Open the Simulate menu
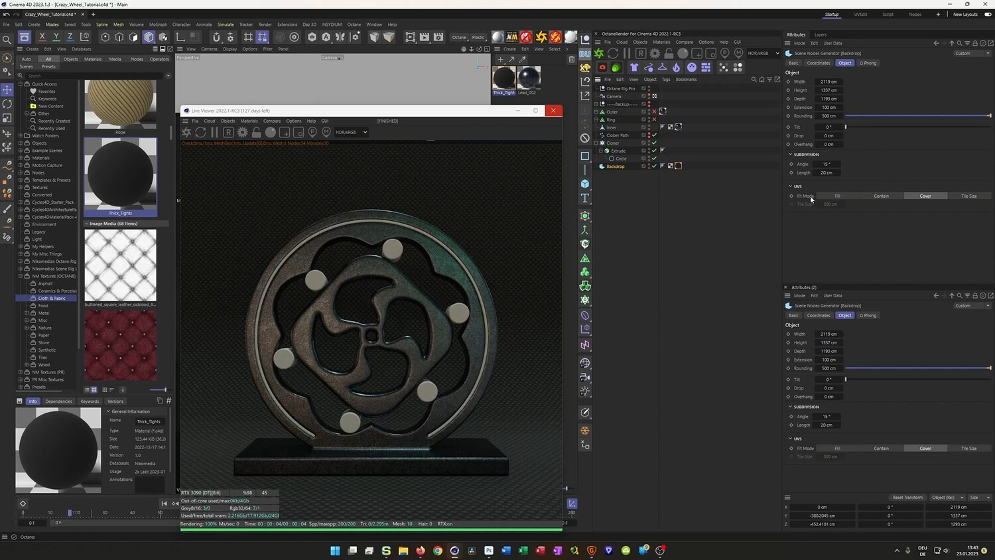This screenshot has height=560, width=995. (x=226, y=25)
